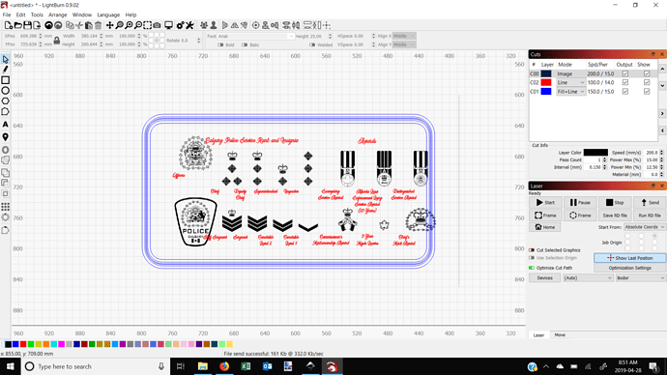
Task: Toggle the Optimize Cut Path switch
Action: pos(532,268)
